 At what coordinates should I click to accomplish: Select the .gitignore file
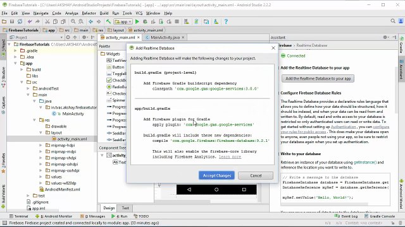(x=40, y=202)
